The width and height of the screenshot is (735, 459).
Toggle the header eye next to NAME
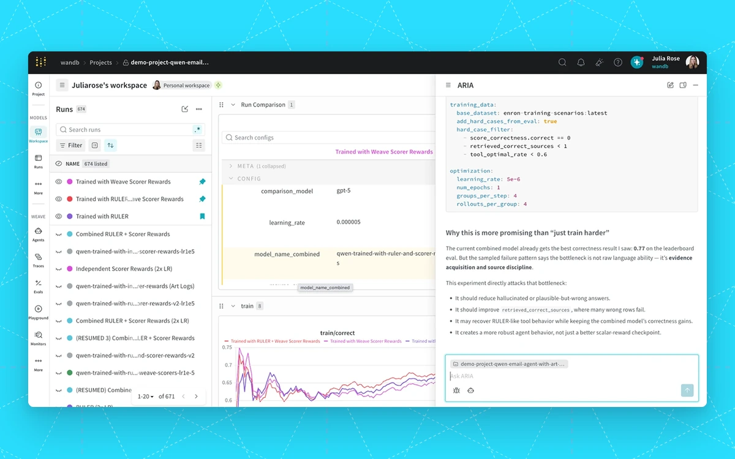pos(59,163)
